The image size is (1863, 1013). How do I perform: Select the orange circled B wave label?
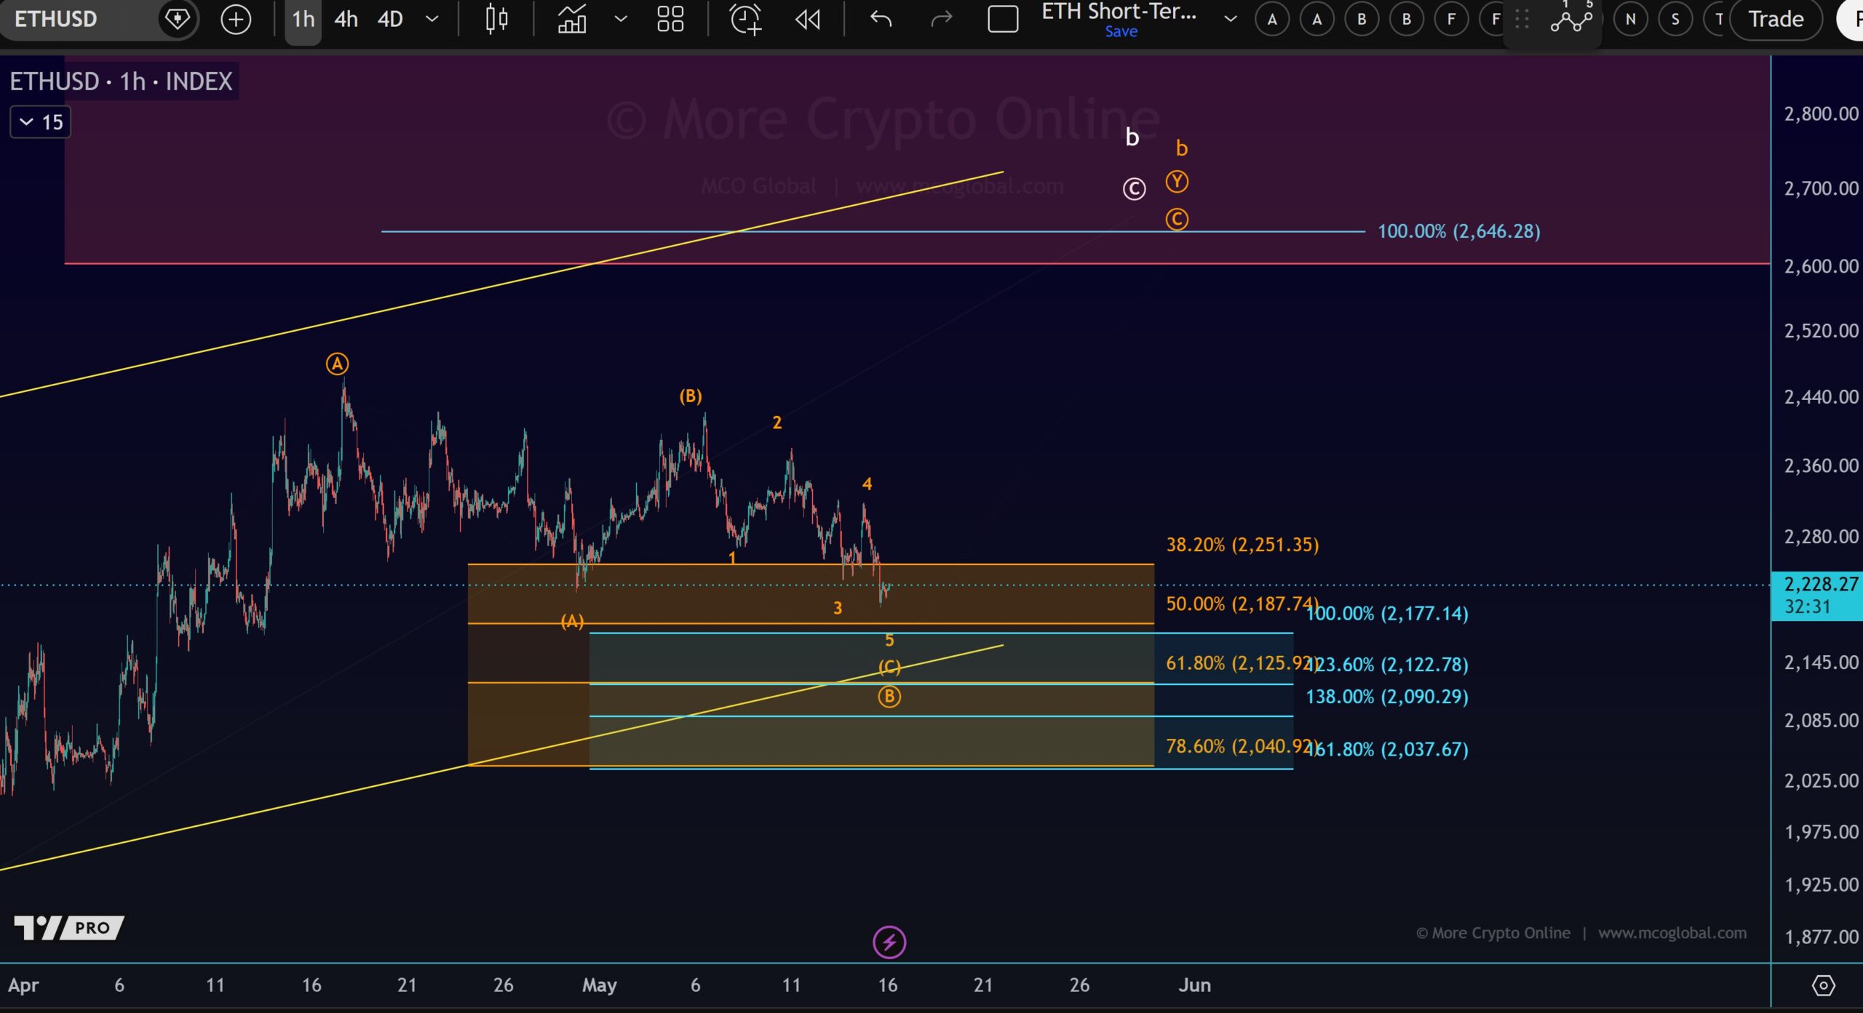pos(889,697)
